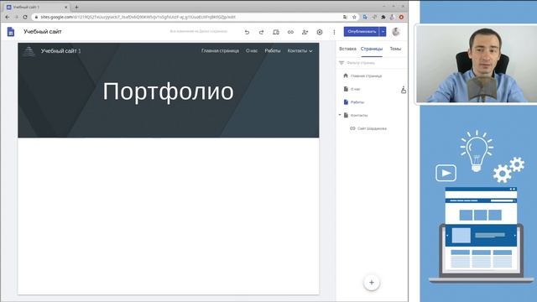Bookmark this page star icon

[354, 17]
